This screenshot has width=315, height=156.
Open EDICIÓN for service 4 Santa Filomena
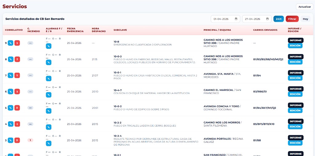click(295, 127)
